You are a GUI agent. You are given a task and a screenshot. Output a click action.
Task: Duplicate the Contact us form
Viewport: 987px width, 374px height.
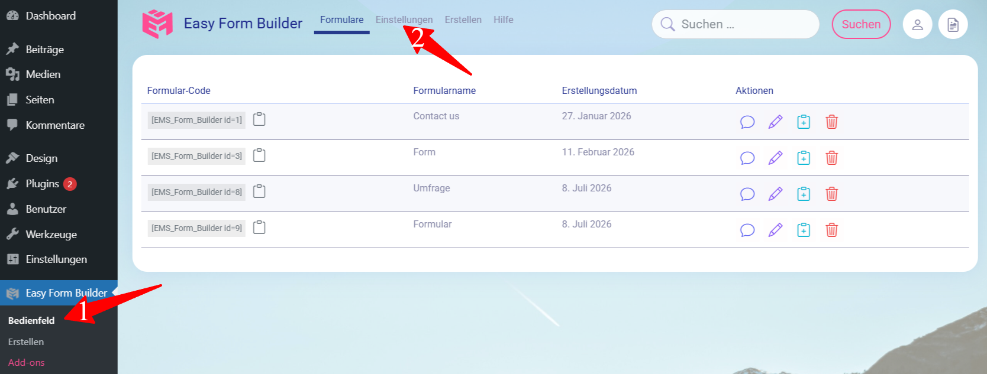click(804, 122)
